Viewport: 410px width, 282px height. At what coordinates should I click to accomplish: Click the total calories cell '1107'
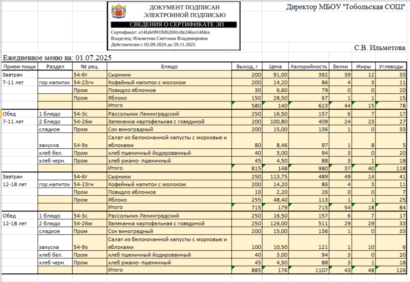pyautogui.click(x=309, y=270)
